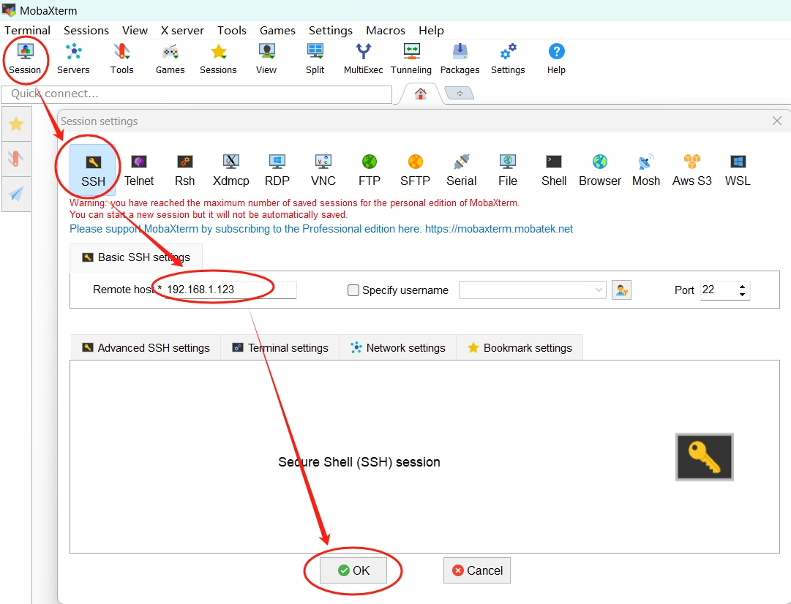Open a new tab with plus button
The height and width of the screenshot is (604, 791).
(460, 94)
